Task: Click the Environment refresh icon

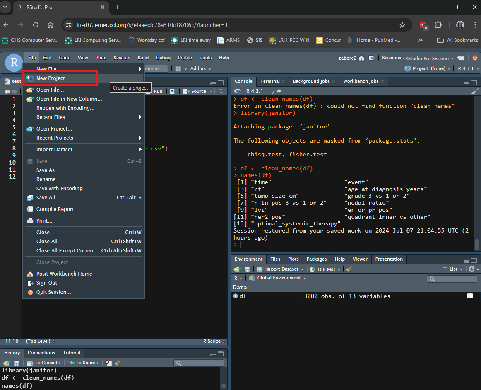Action: (x=472, y=269)
